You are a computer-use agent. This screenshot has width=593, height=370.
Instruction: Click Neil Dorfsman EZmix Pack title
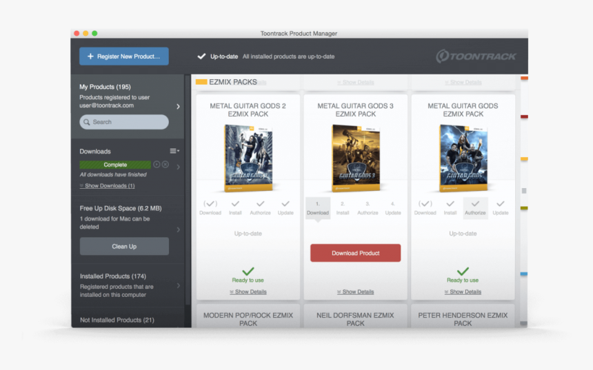356,319
